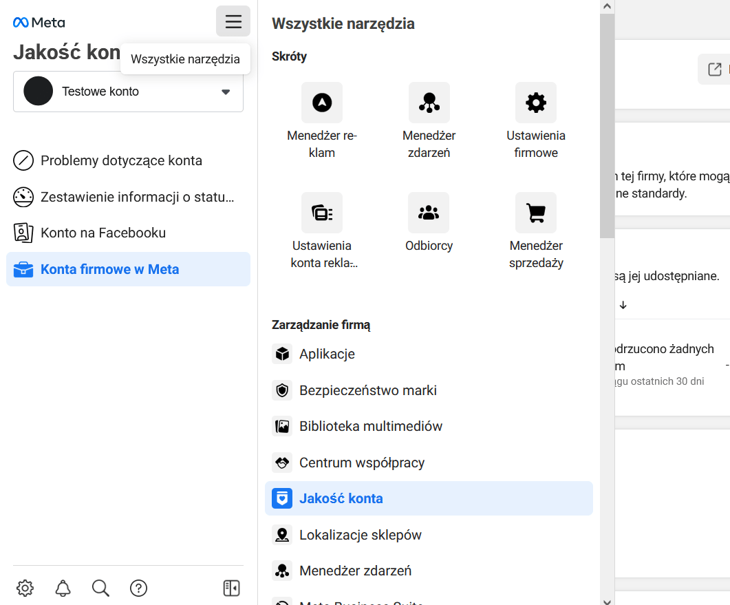Go to Problemy dotyczące konta

(x=121, y=161)
